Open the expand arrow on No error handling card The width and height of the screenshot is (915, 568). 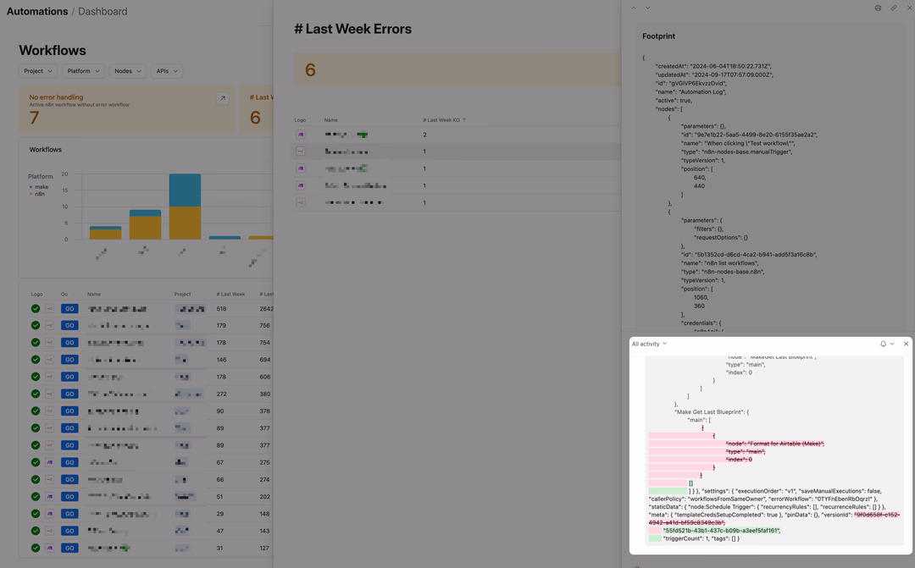222,98
